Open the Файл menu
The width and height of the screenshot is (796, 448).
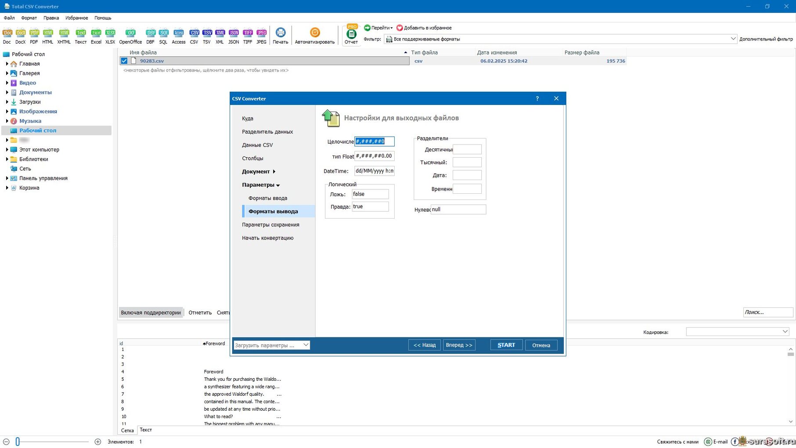pyautogui.click(x=9, y=18)
